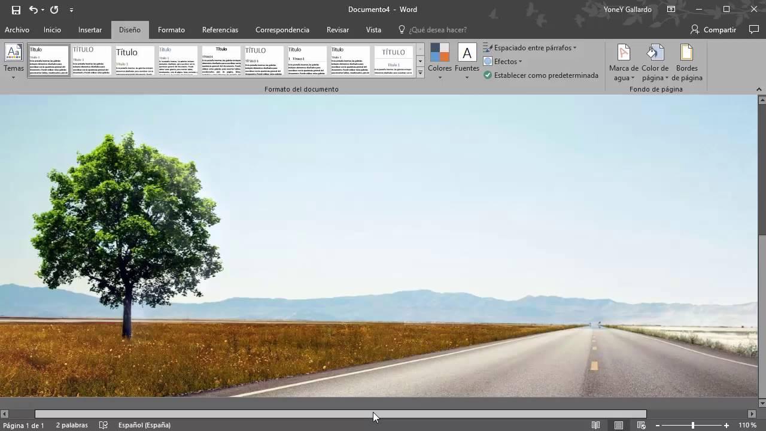The width and height of the screenshot is (766, 431).
Task: Go to the Referencias tab
Action: pyautogui.click(x=220, y=30)
